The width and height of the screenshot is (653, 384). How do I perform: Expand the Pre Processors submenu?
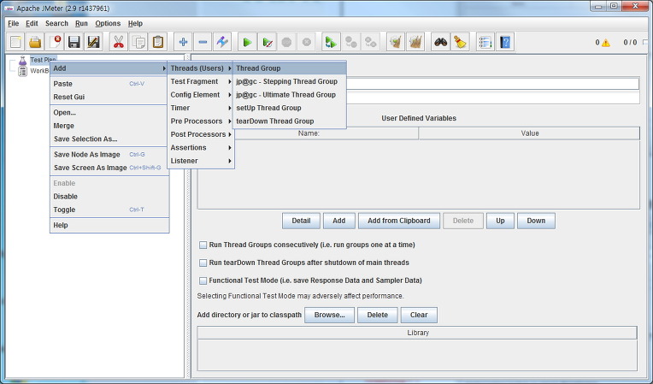(201, 121)
